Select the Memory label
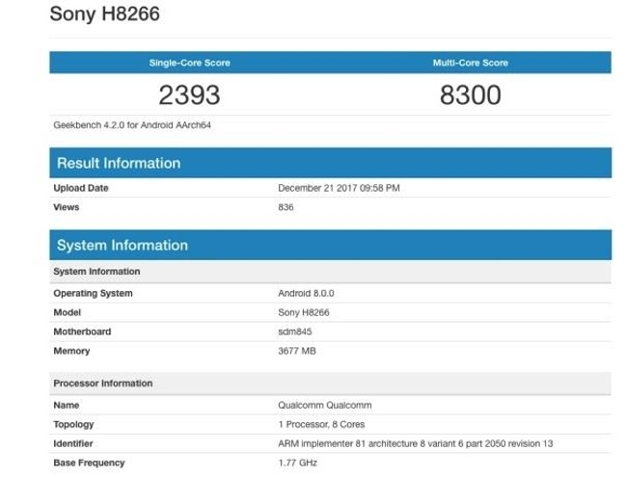The width and height of the screenshot is (627, 477). [71, 351]
